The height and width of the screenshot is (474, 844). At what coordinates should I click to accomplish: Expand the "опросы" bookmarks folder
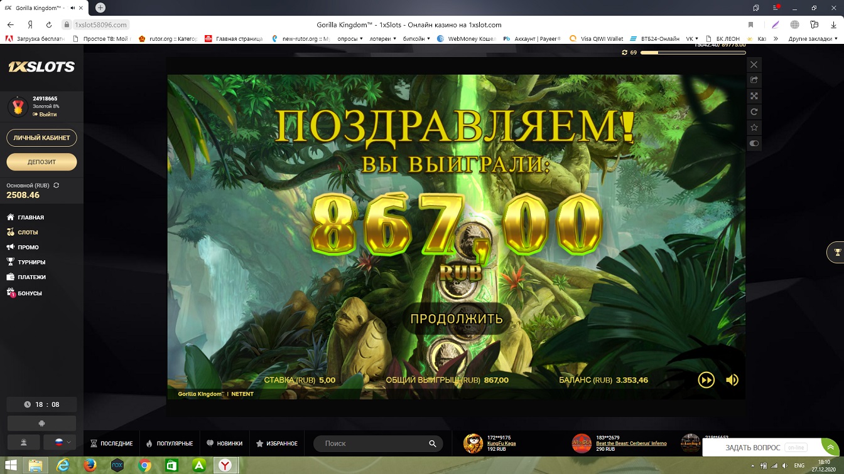(x=350, y=39)
